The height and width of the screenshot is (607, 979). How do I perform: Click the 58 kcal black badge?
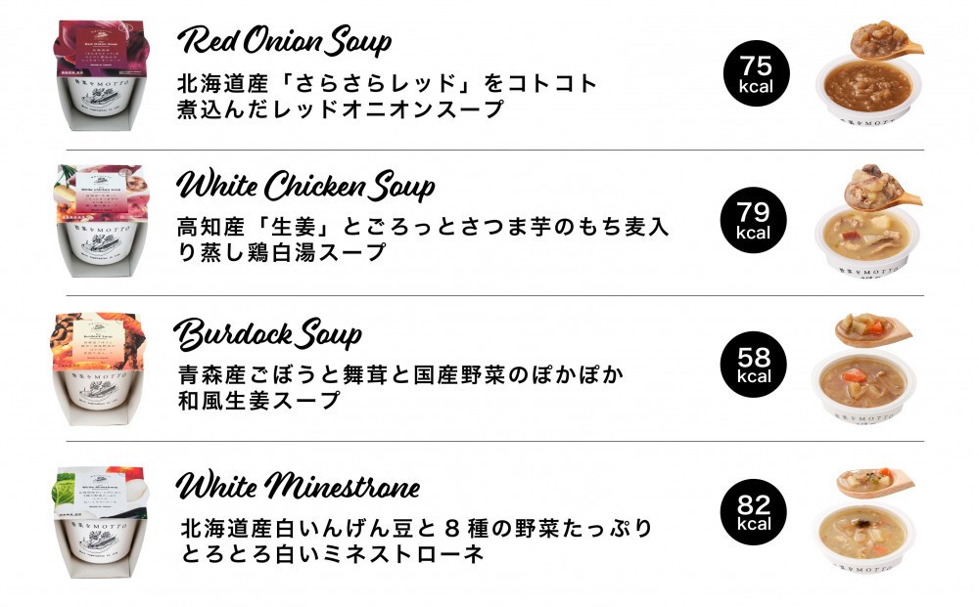click(754, 365)
